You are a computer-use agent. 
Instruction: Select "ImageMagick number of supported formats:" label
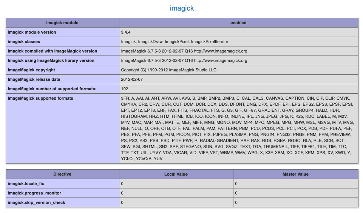click(x=52, y=89)
